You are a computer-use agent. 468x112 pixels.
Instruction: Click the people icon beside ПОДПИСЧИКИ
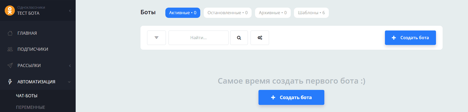(x=10, y=49)
